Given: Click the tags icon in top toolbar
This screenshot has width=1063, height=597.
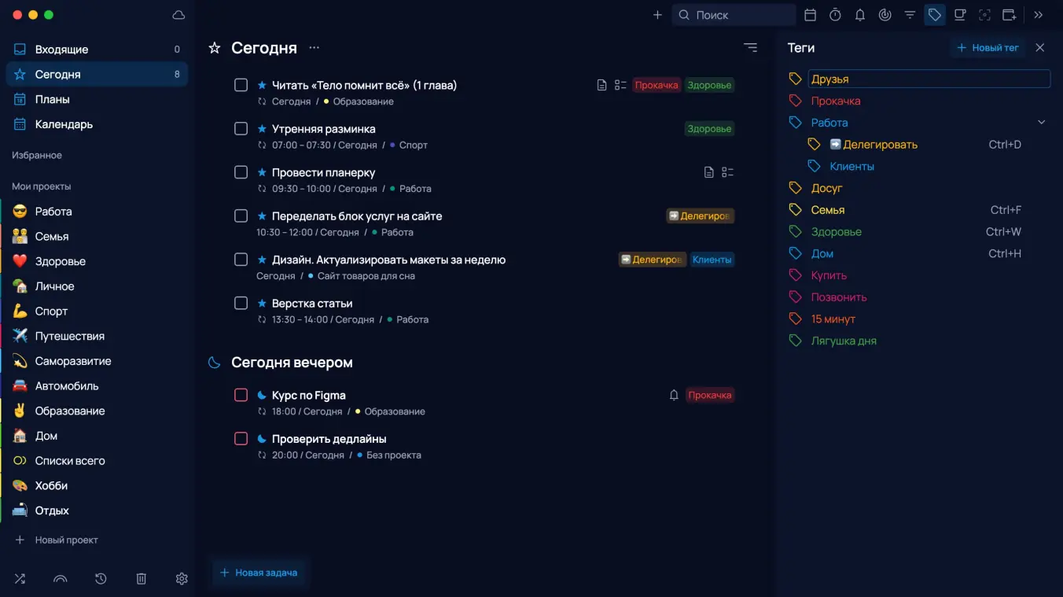Looking at the screenshot, I should (935, 15).
